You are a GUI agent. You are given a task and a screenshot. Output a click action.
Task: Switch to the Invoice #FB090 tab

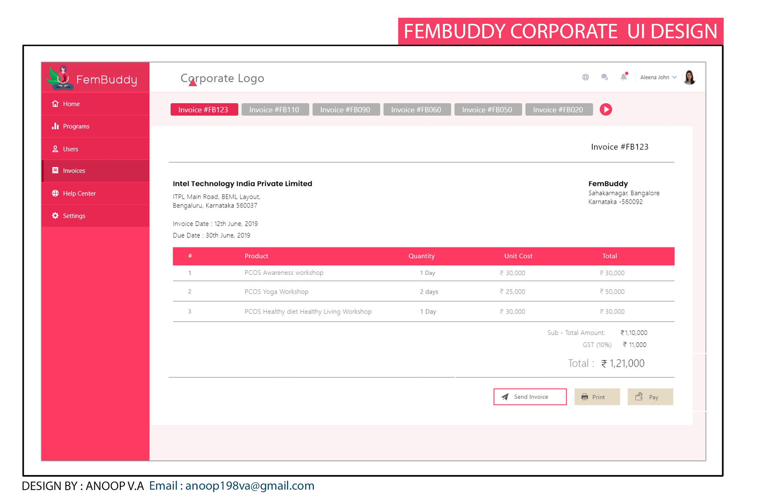pyautogui.click(x=346, y=110)
